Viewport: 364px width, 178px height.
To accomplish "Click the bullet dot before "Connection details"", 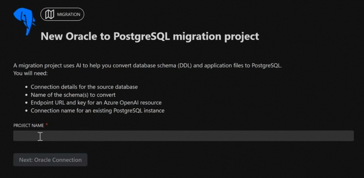I will pyautogui.click(x=27, y=87).
